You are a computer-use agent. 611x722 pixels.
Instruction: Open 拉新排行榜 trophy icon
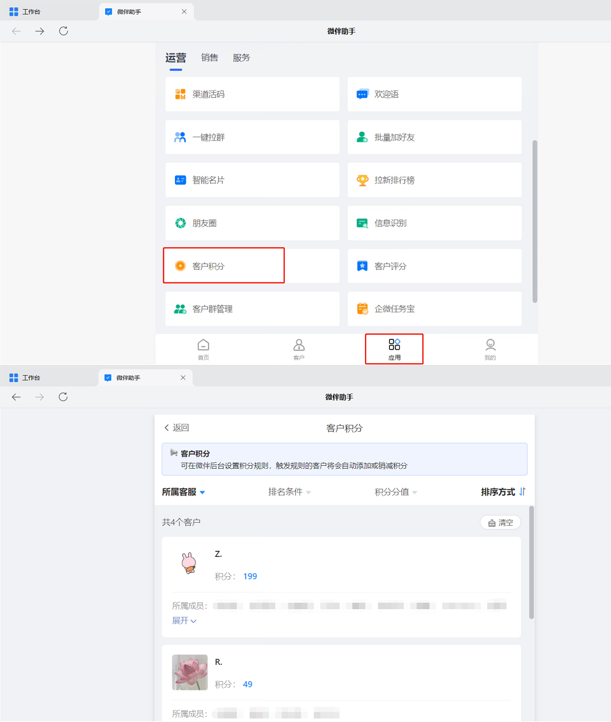click(362, 180)
